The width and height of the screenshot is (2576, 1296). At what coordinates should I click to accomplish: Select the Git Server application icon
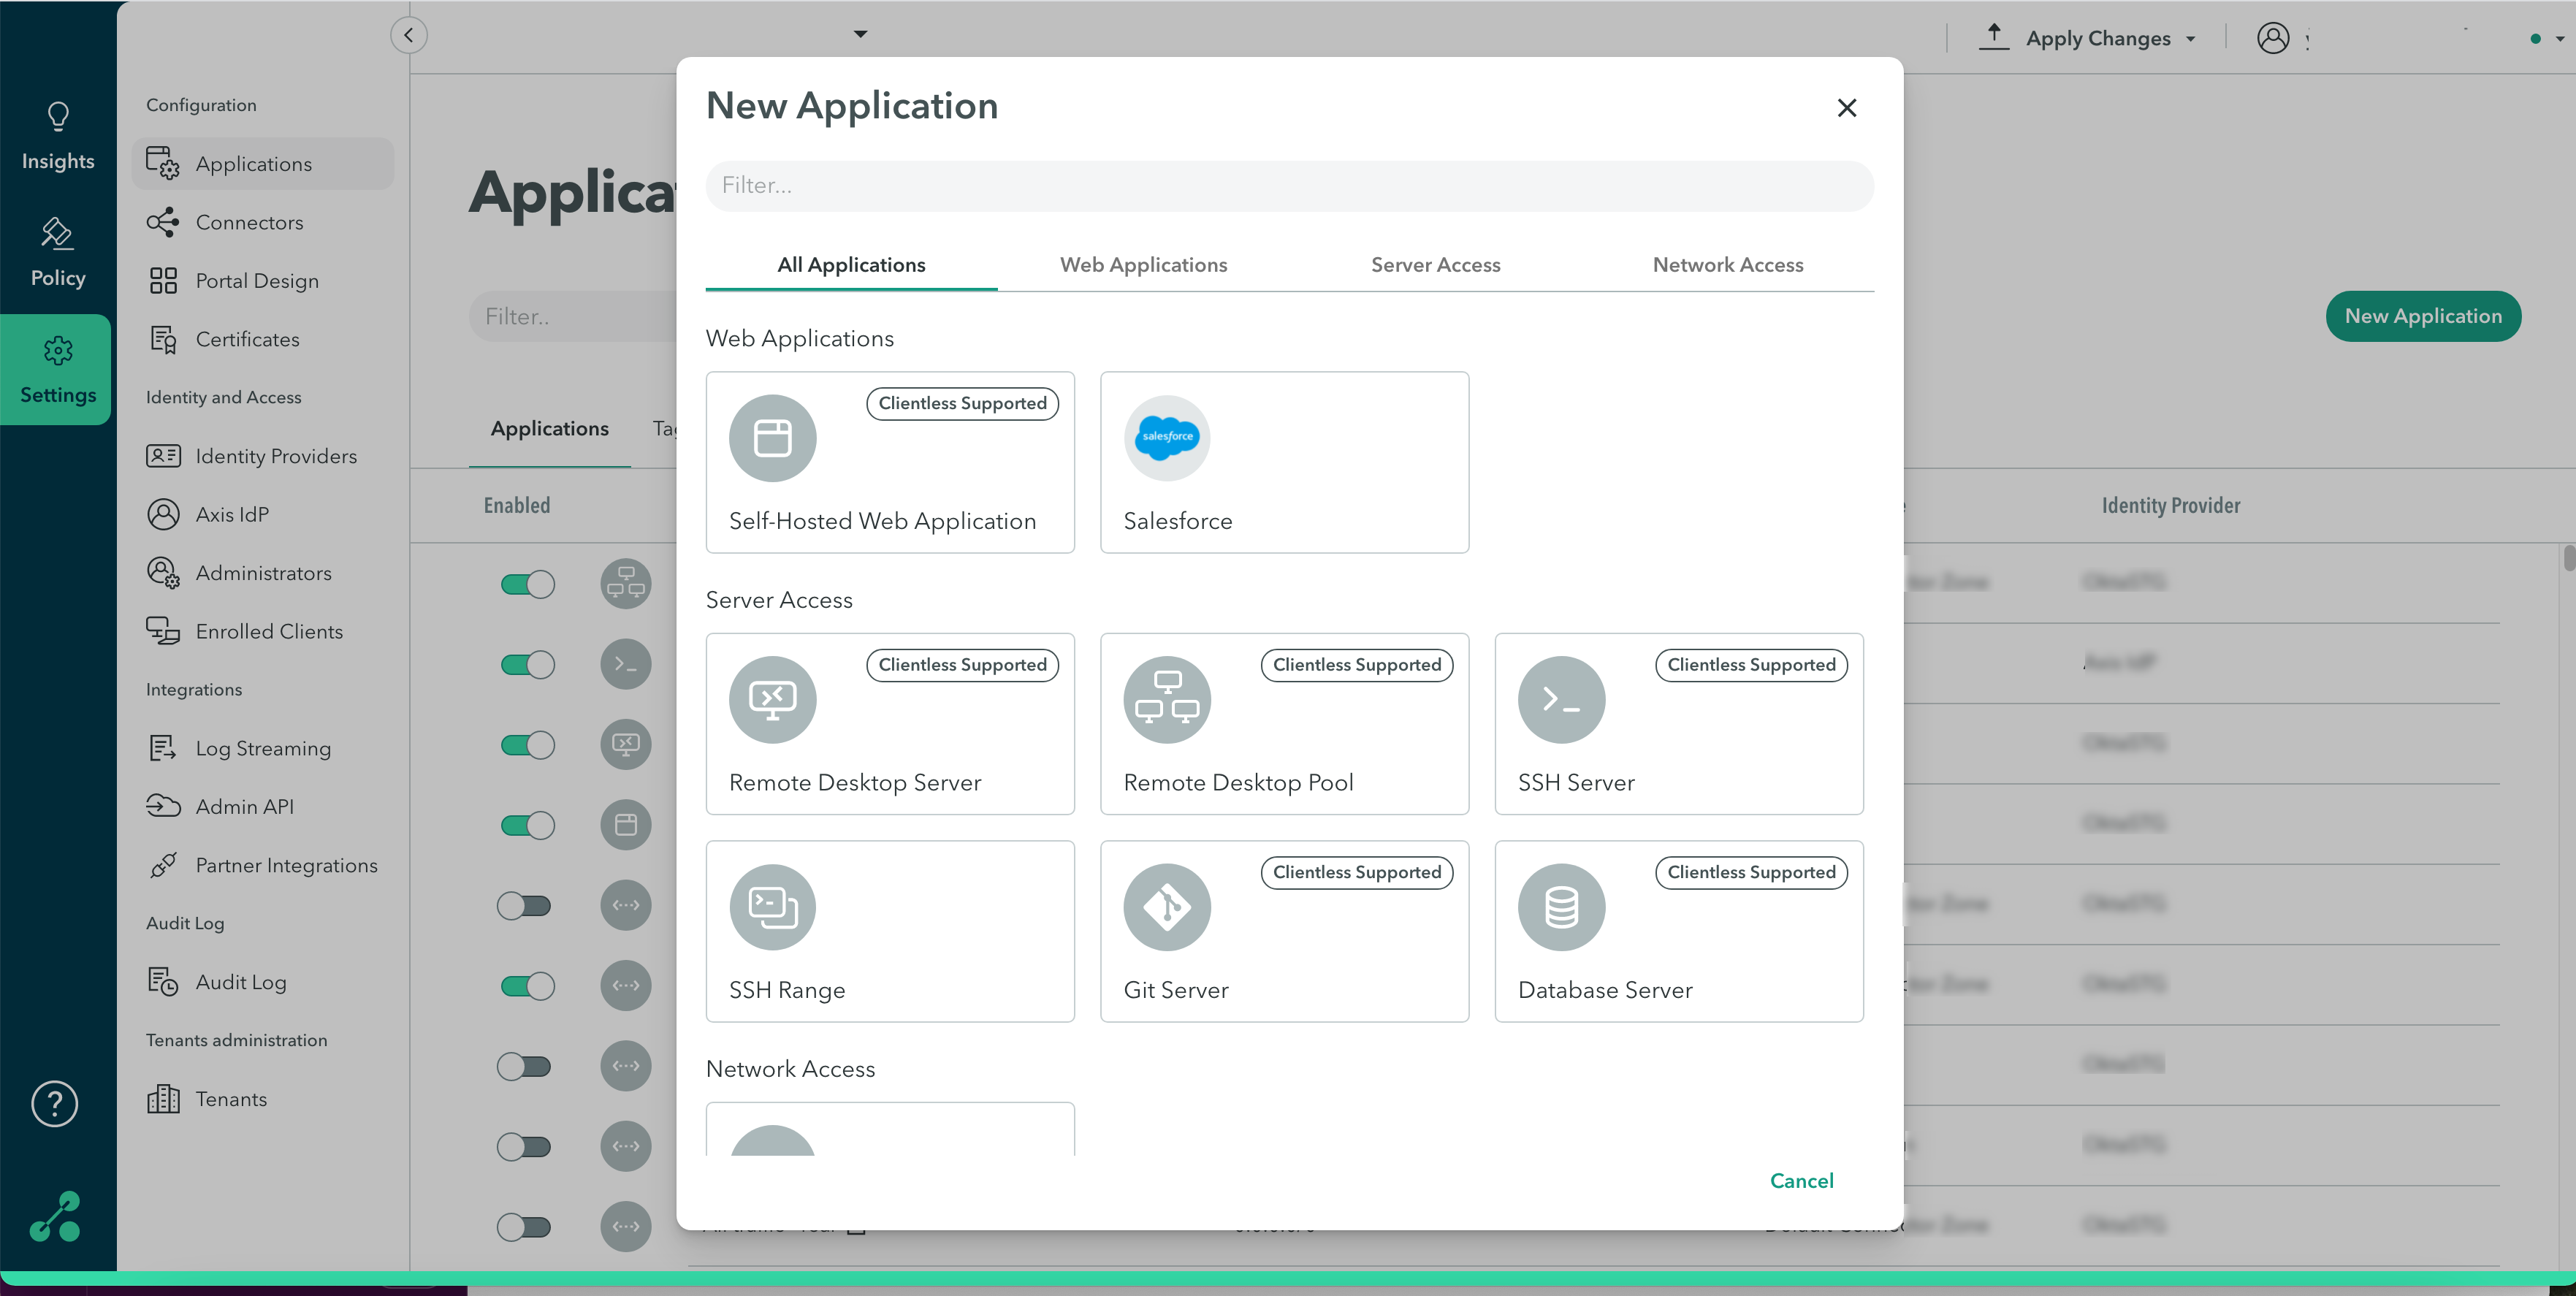point(1167,907)
